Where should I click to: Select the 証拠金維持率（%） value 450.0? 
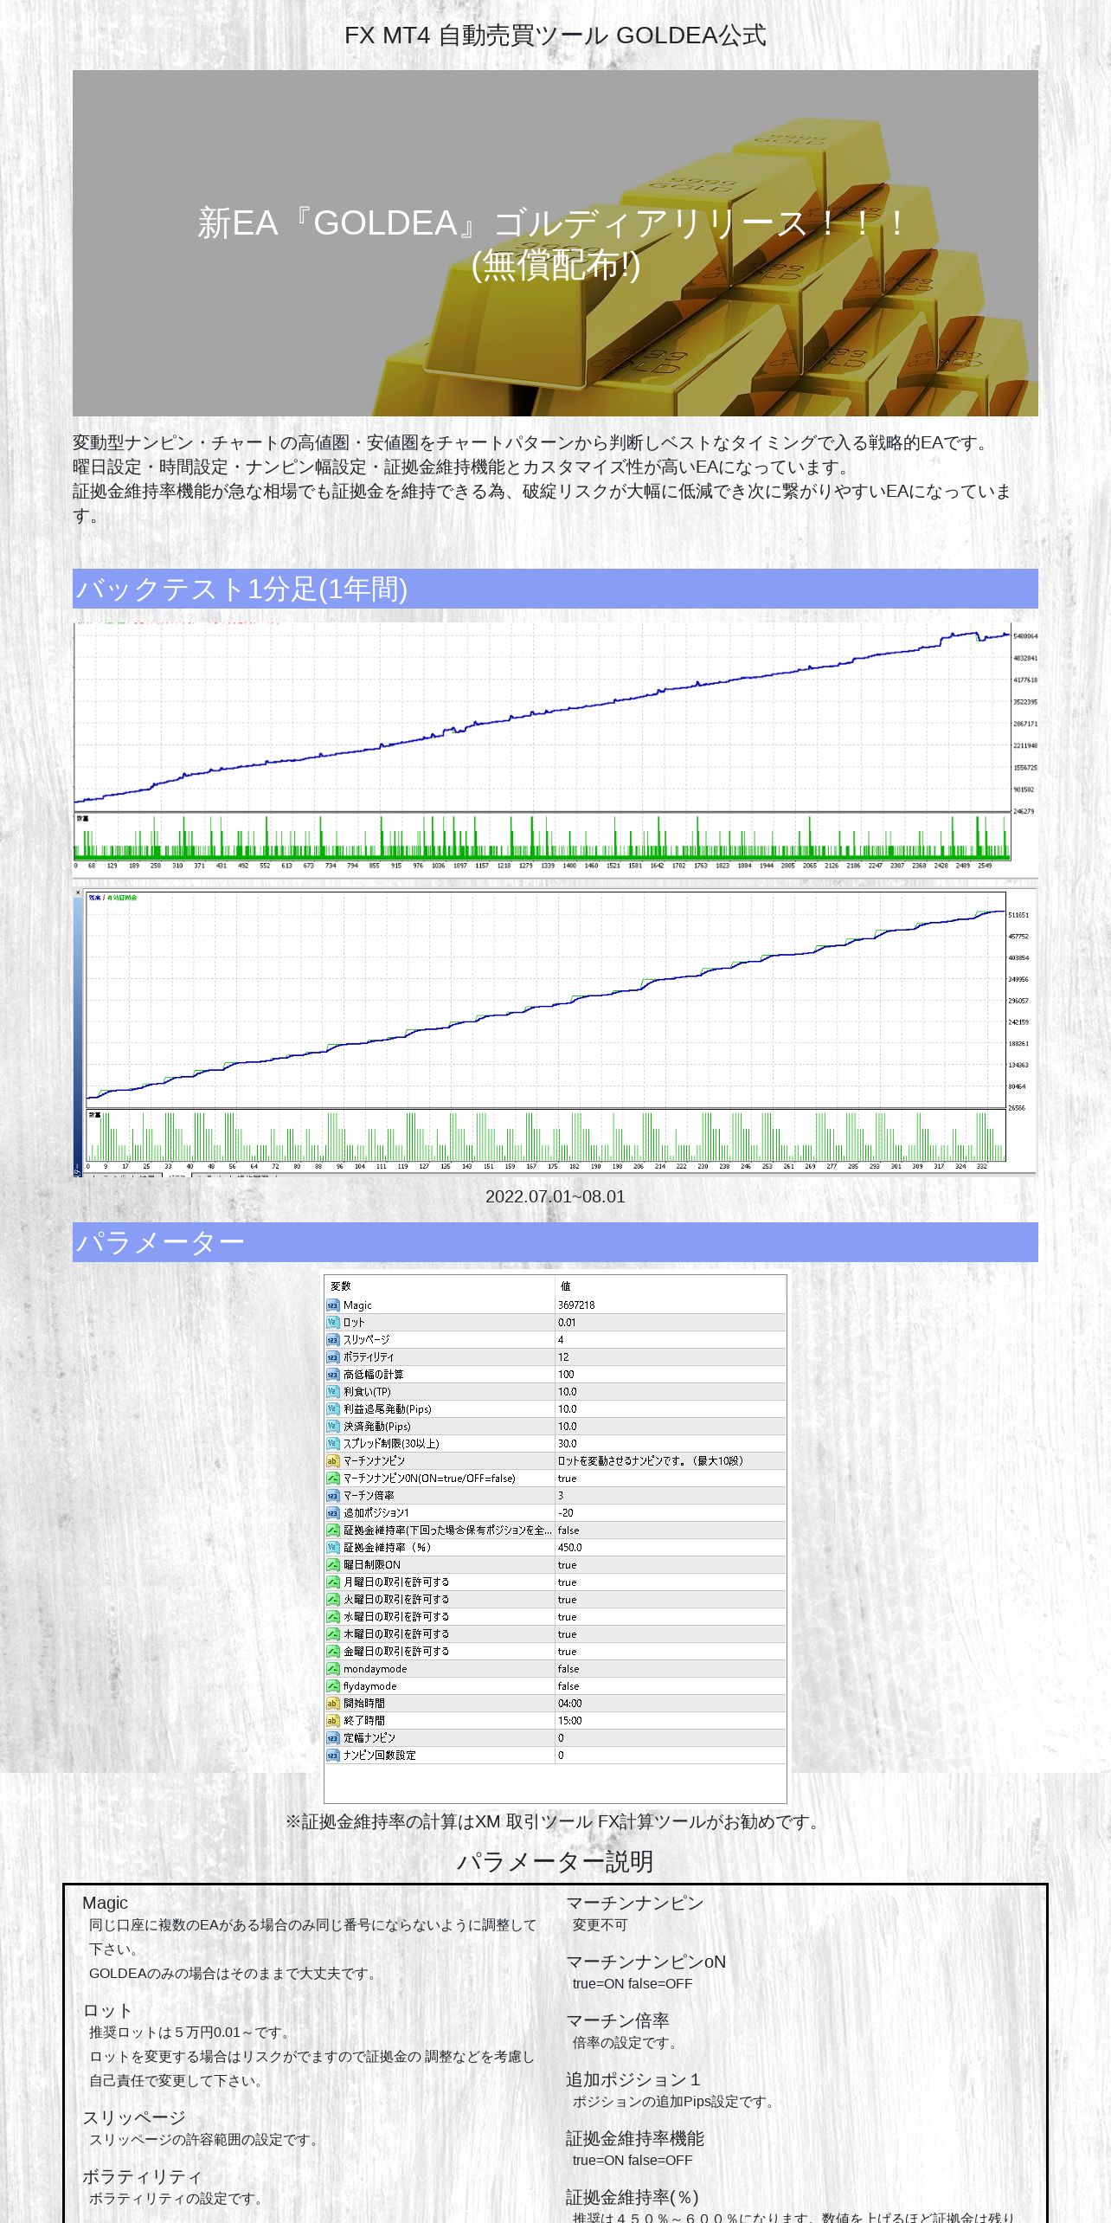pyautogui.click(x=570, y=1548)
